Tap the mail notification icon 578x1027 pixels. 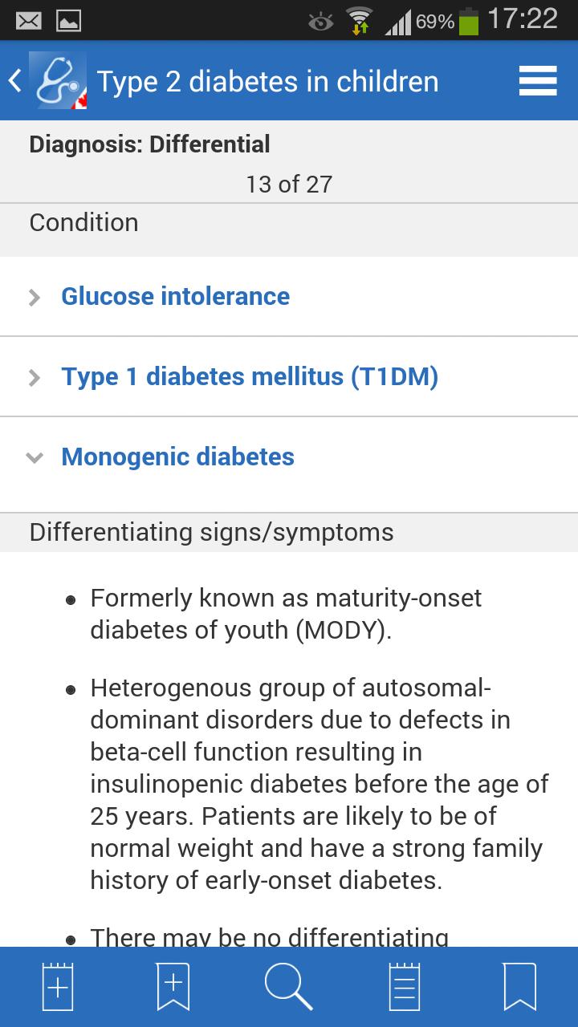[29, 22]
